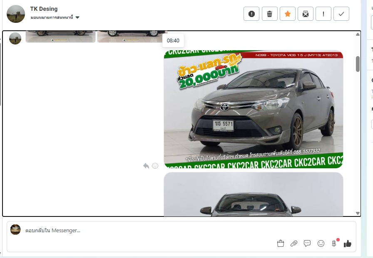Click the exclamation mark priority icon
Viewport: 373px width, 258px height.
(x=323, y=14)
